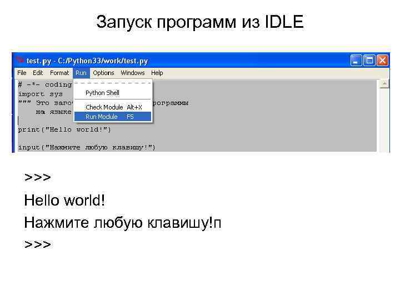The image size is (400, 300).
Task: Click the 'Hello world!' output text
Action: (x=64, y=200)
